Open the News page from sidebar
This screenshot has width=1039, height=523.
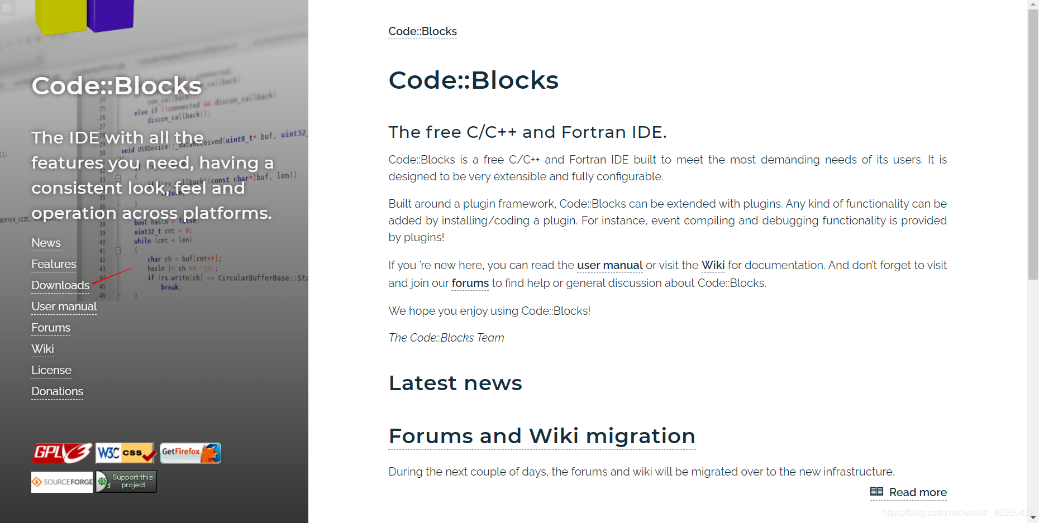[x=46, y=243]
